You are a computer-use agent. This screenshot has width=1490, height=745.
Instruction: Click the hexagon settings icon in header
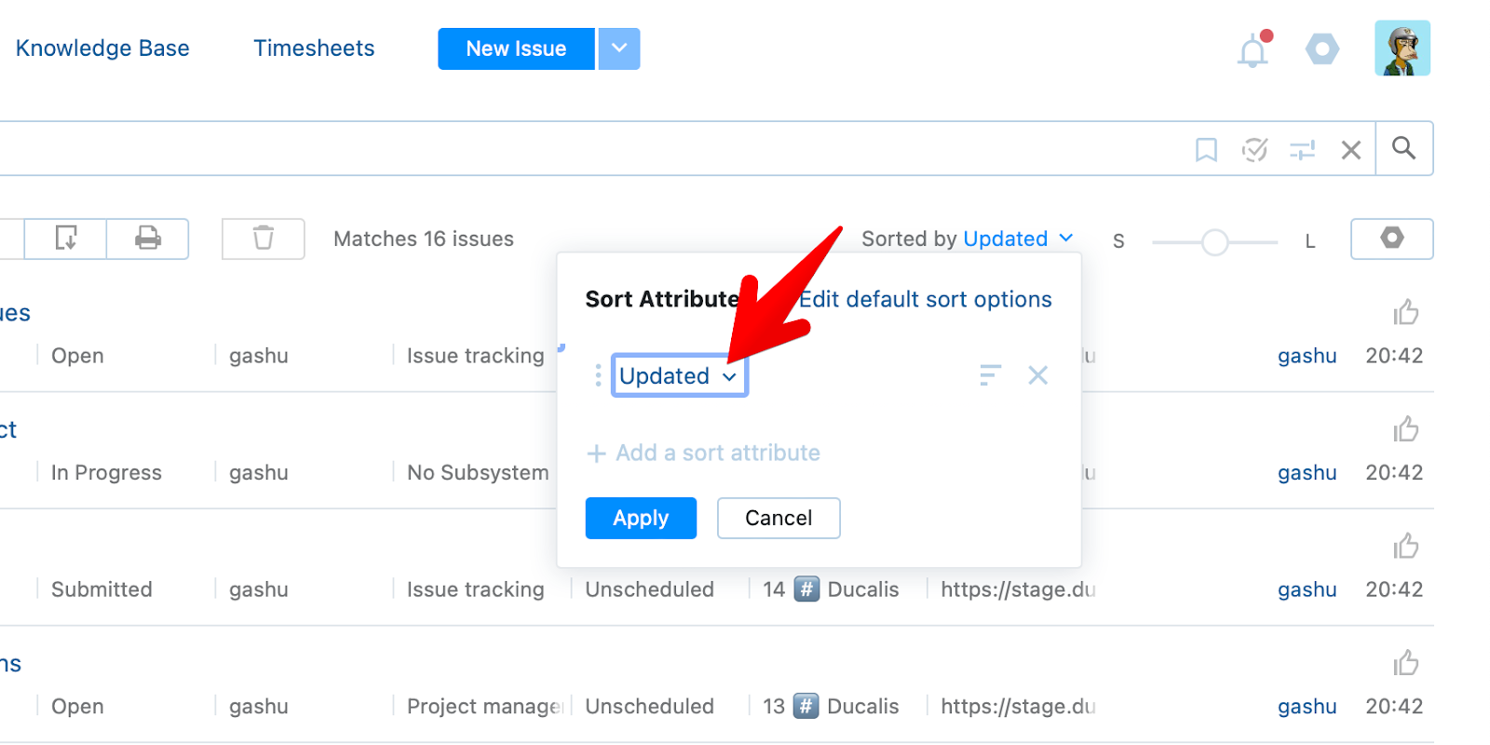point(1321,49)
